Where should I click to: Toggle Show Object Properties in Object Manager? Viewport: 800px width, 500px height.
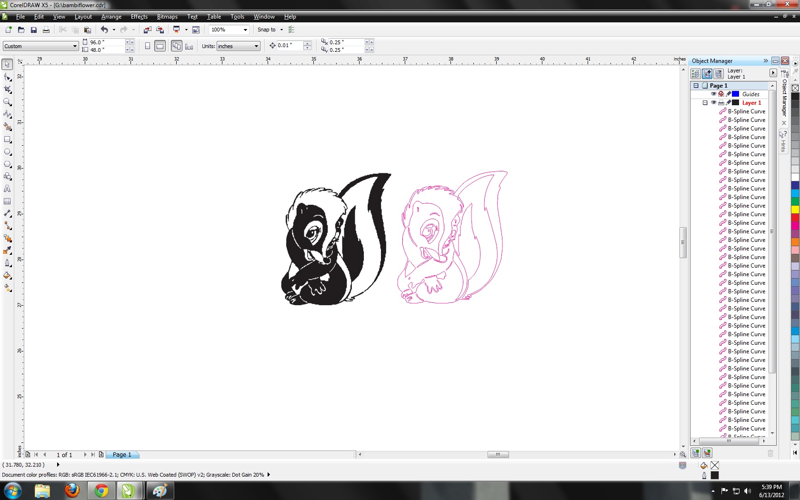point(696,74)
